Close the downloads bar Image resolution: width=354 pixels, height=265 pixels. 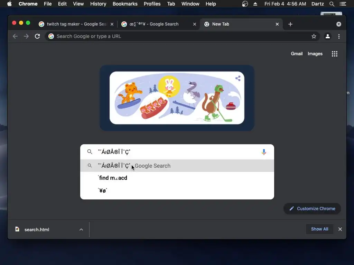tap(340, 229)
